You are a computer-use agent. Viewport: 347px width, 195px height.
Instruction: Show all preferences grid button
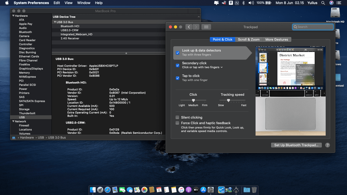[206, 27]
